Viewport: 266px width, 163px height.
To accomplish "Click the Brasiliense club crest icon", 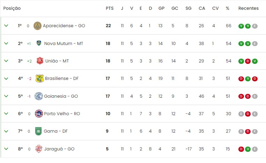I will tap(40, 79).
